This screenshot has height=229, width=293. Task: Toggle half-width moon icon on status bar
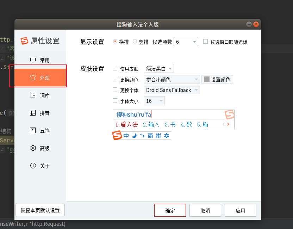[x=134, y=136]
